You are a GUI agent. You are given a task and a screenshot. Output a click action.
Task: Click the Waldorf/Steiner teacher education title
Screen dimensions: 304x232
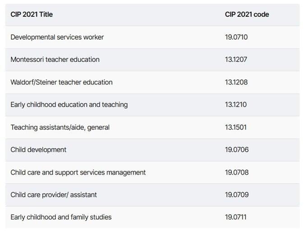pos(61,82)
